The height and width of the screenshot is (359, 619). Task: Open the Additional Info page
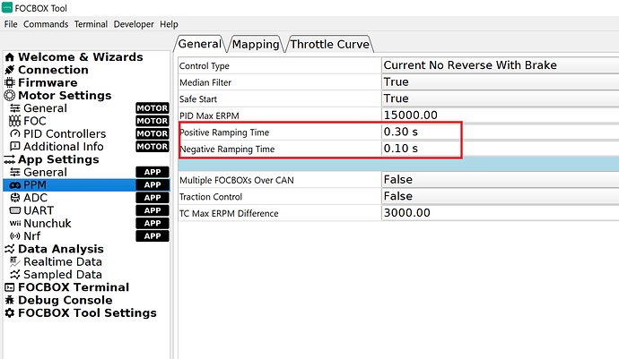pos(64,147)
